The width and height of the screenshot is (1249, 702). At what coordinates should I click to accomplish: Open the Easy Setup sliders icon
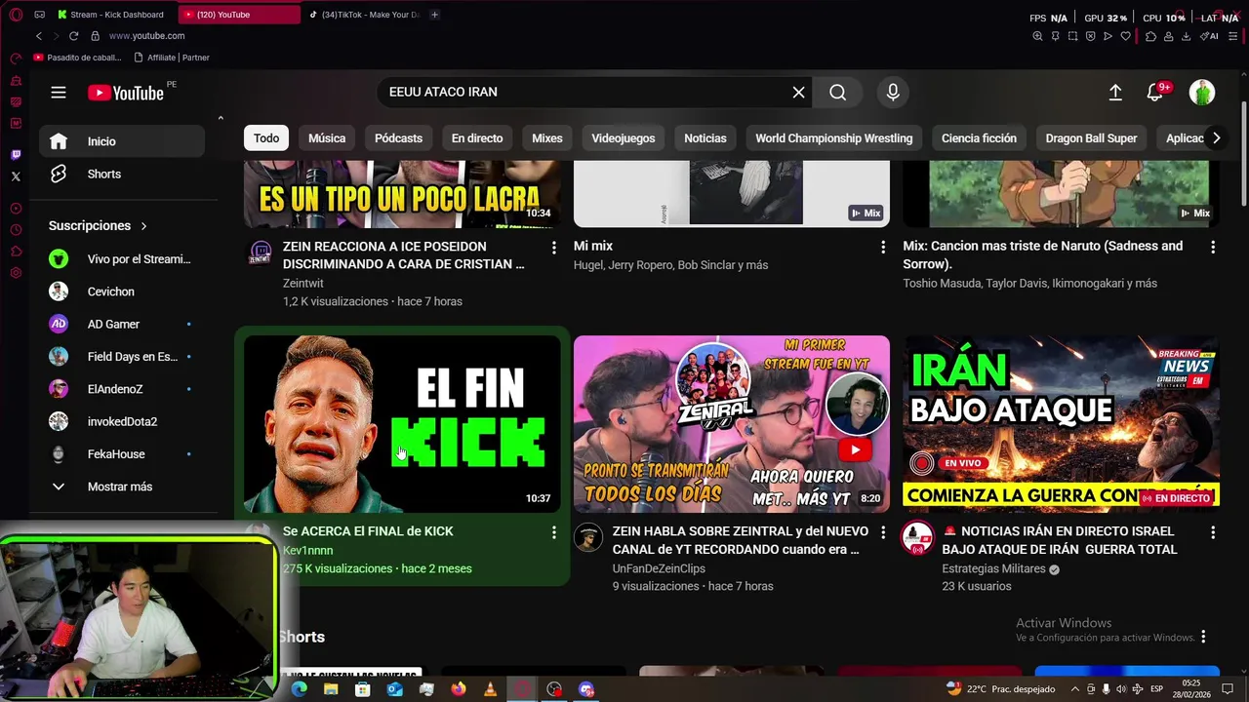click(x=1232, y=36)
